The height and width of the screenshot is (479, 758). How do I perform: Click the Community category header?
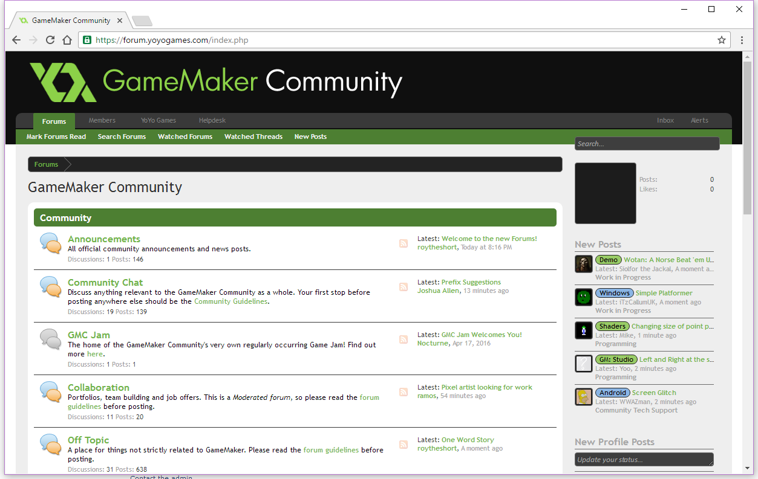coord(295,218)
